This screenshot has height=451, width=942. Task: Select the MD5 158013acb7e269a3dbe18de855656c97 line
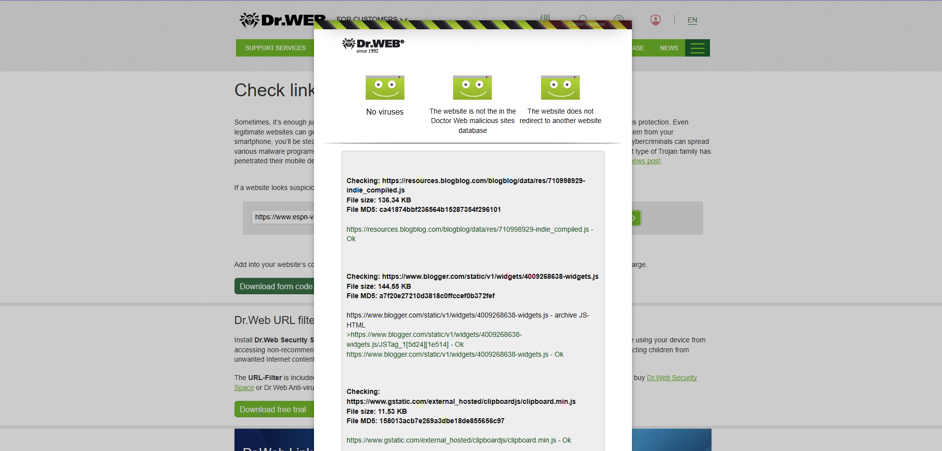[425, 421]
